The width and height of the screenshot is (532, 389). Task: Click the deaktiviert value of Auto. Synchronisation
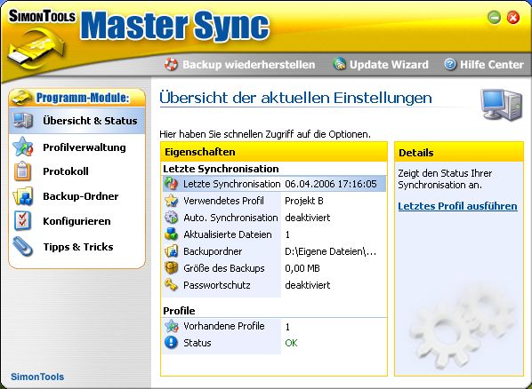tap(308, 218)
